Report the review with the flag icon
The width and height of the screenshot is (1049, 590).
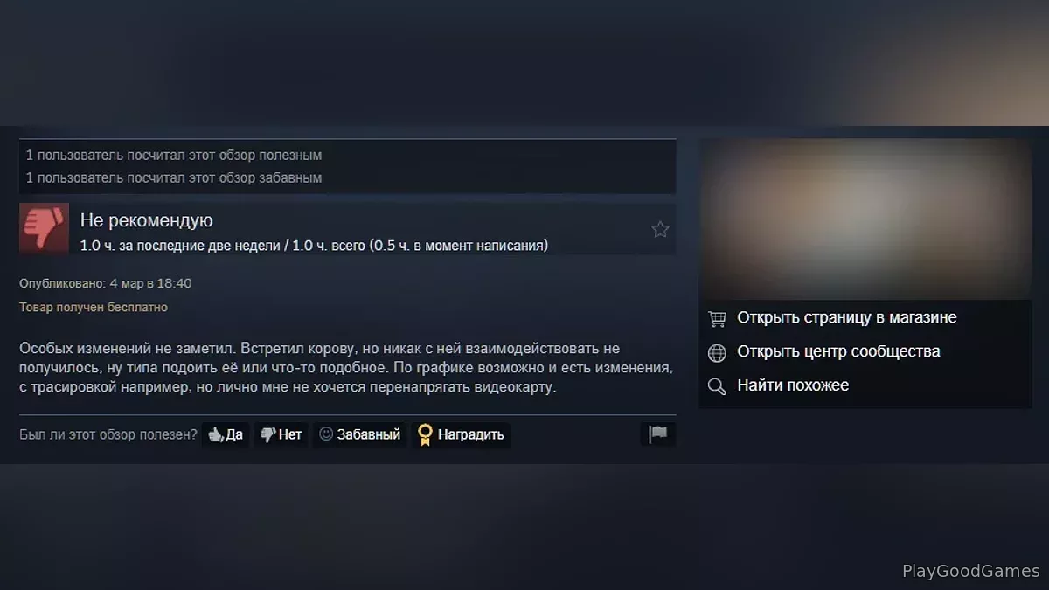pos(657,434)
